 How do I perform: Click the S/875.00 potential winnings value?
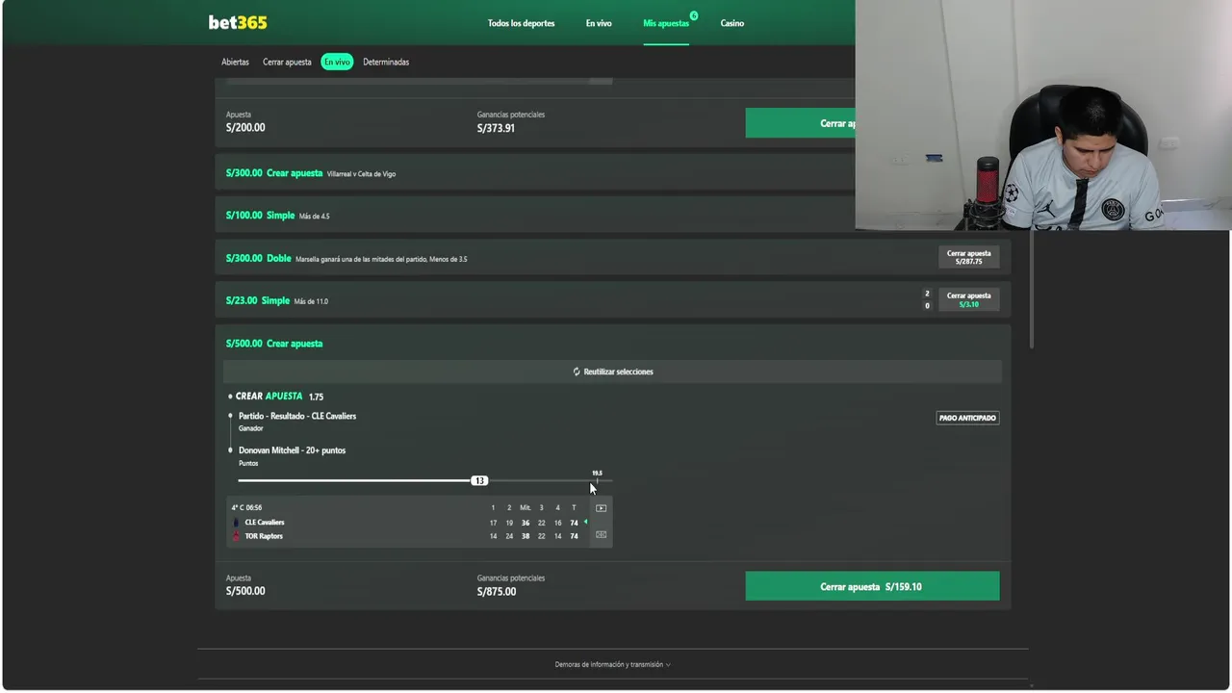coord(497,592)
